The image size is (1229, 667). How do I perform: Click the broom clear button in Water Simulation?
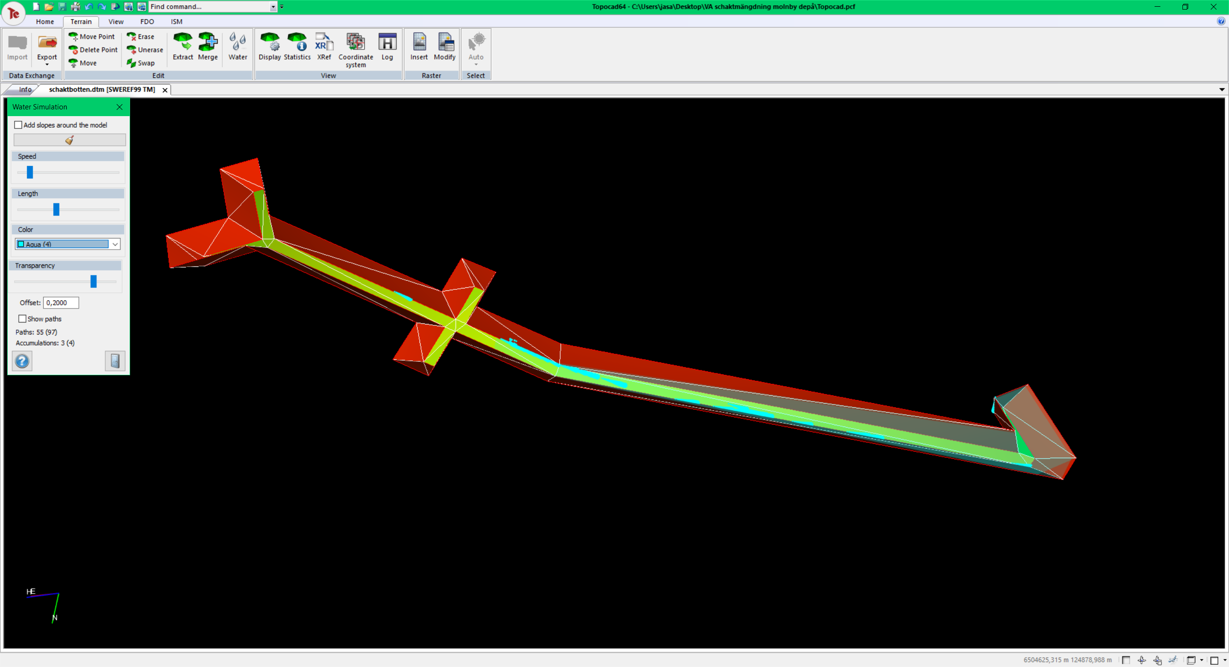(70, 140)
